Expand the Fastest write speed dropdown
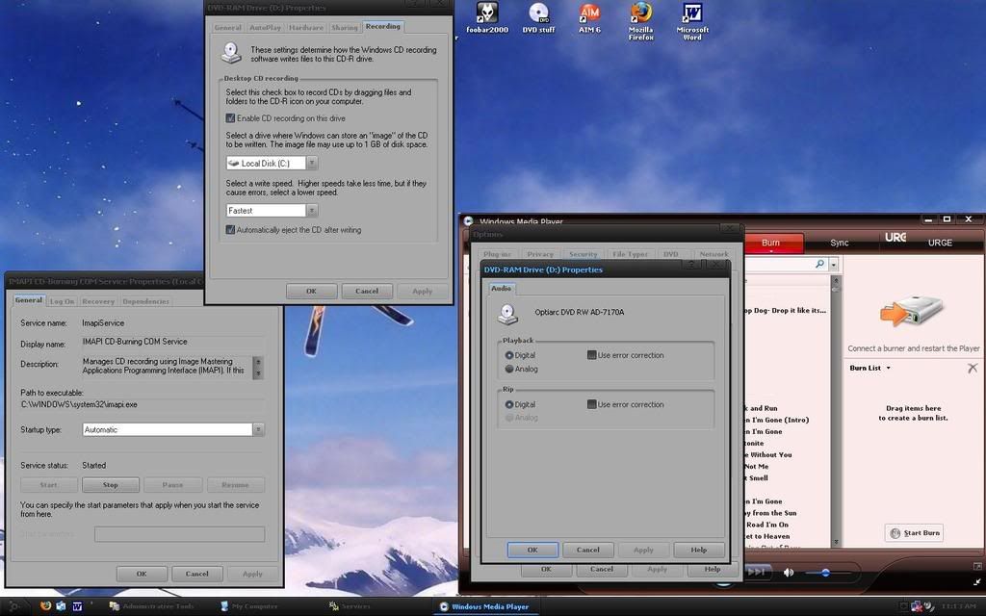 [311, 210]
